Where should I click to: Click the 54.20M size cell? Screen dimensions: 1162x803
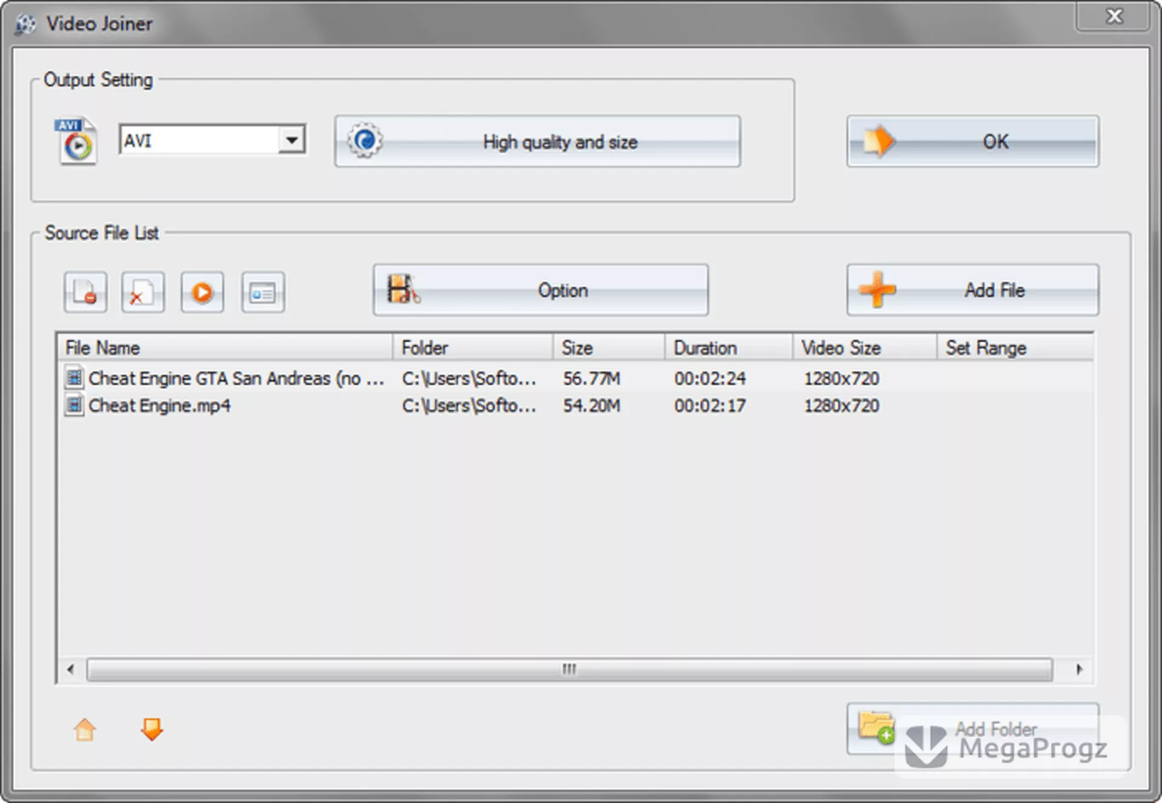tap(591, 405)
